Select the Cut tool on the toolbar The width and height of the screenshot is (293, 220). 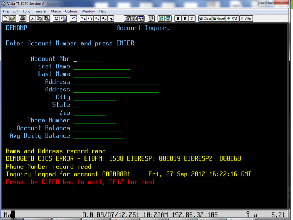pos(33,19)
